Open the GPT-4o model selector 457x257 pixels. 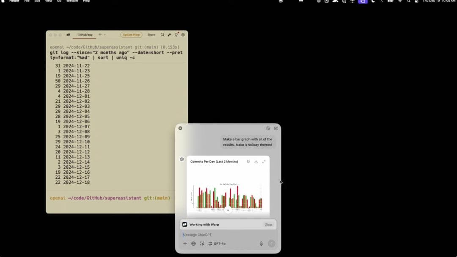217,243
